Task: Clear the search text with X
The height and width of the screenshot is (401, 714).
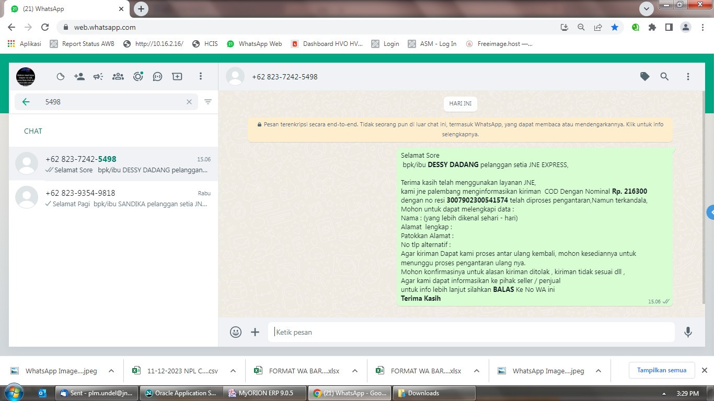Action: (189, 102)
